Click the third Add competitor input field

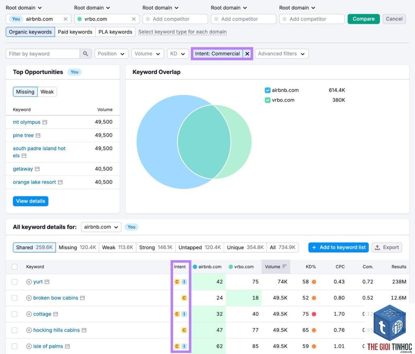312,19
